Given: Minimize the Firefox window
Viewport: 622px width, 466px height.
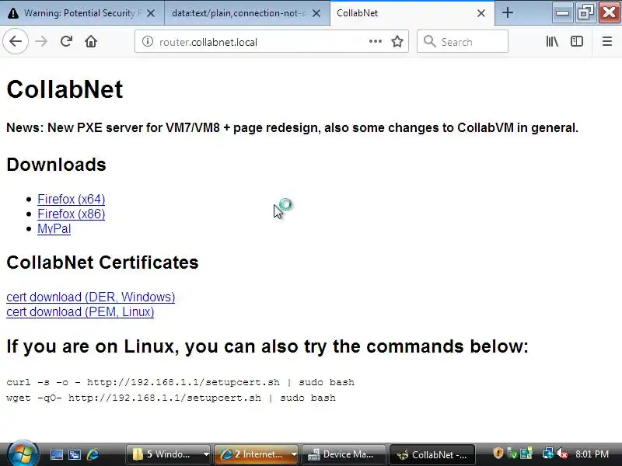Looking at the screenshot, I should coord(562,12).
